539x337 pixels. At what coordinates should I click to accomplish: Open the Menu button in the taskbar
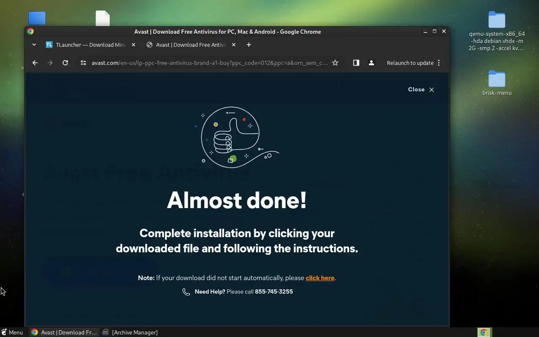[x=12, y=332]
